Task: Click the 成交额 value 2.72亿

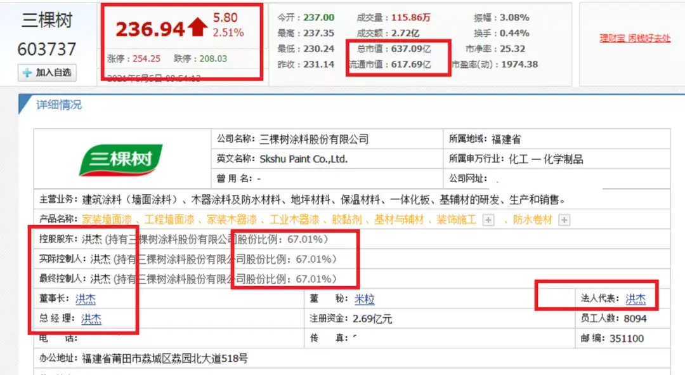Action: click(405, 33)
